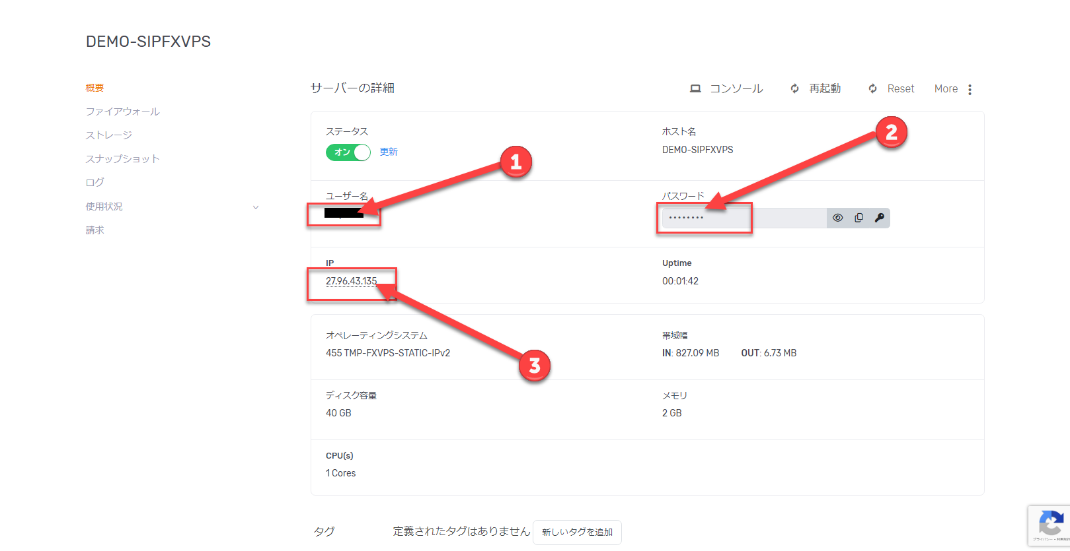The height and width of the screenshot is (551, 1070).
Task: Copy the password with the copy icon
Action: (x=859, y=218)
